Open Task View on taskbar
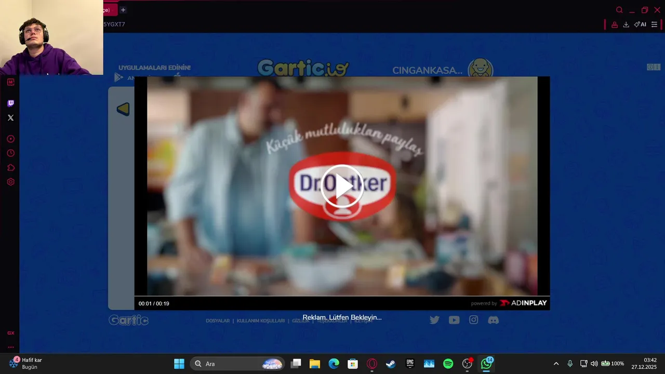665x374 pixels. [x=296, y=364]
